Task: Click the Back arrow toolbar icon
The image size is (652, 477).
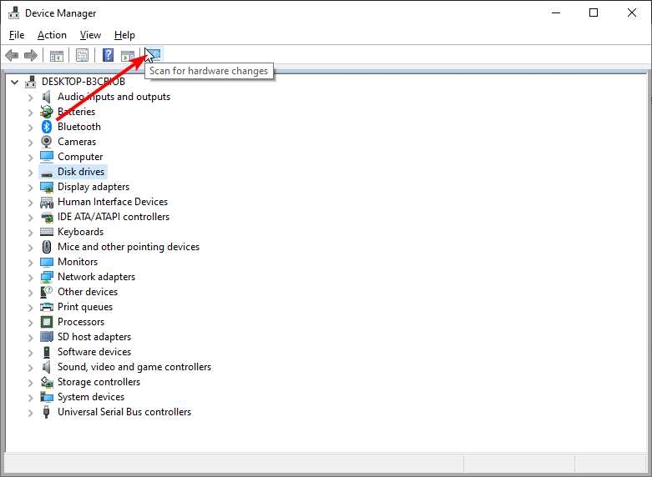Action: click(x=12, y=55)
